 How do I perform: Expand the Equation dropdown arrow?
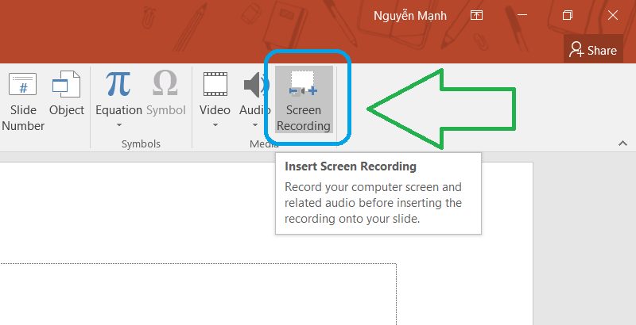coord(118,125)
